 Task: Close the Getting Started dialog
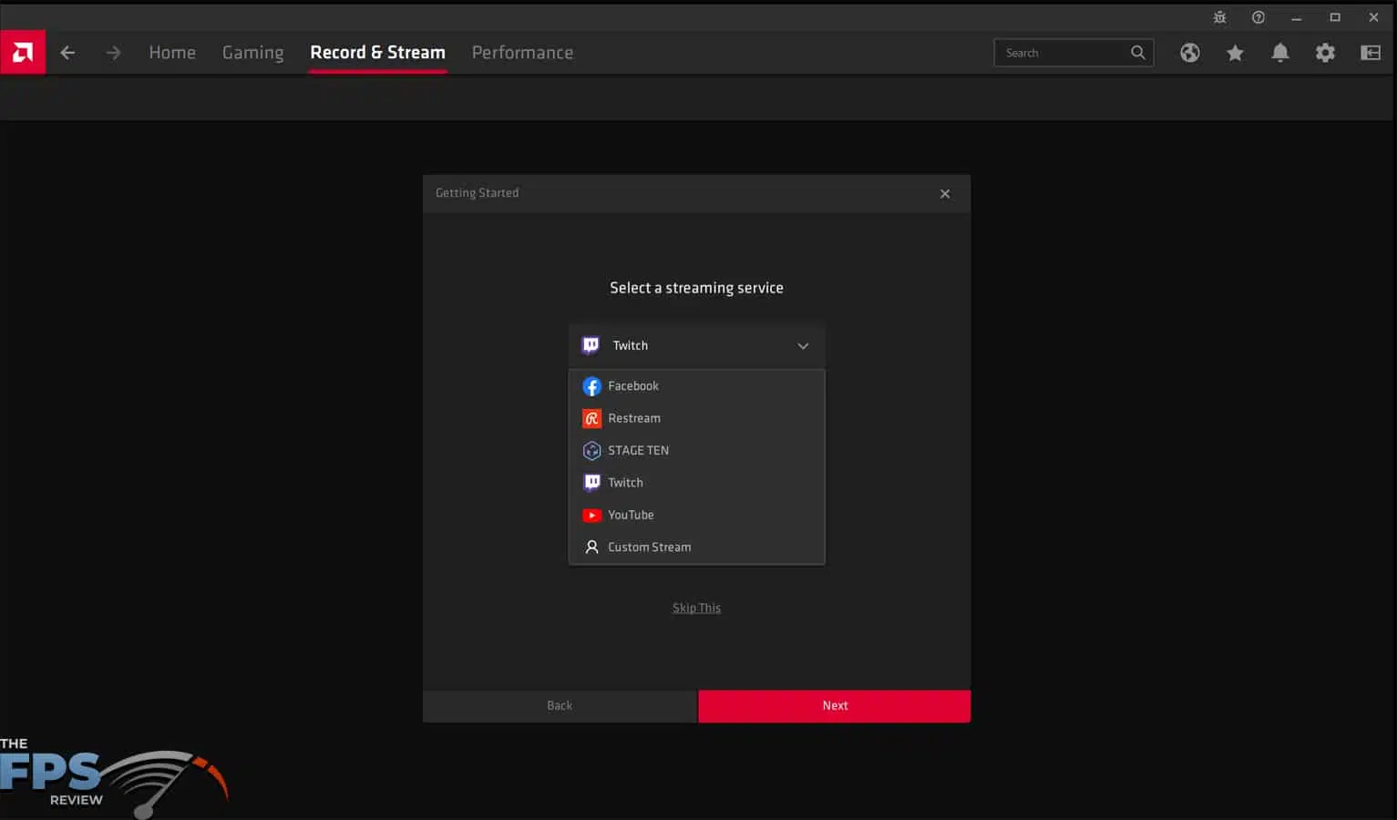tap(945, 193)
